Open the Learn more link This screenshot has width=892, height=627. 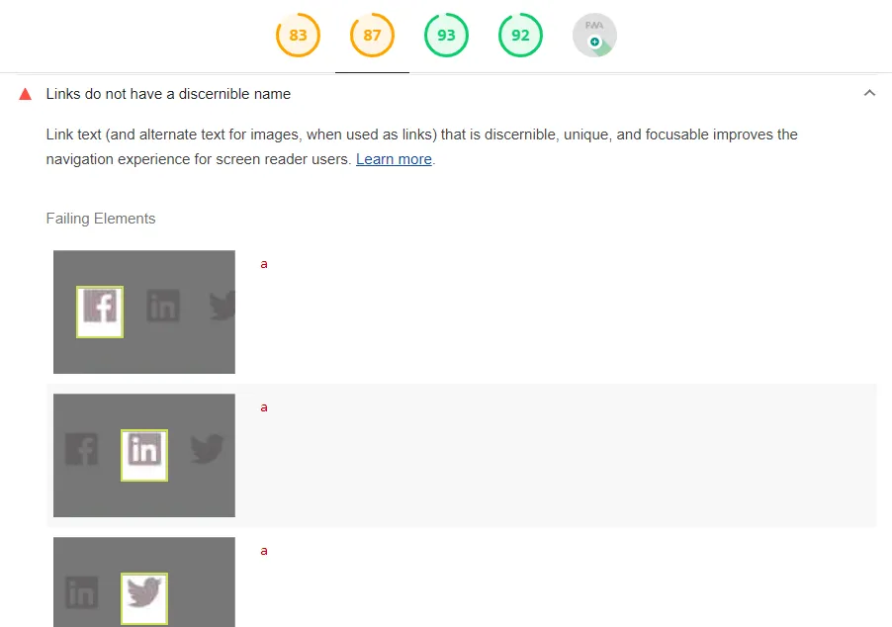point(394,159)
